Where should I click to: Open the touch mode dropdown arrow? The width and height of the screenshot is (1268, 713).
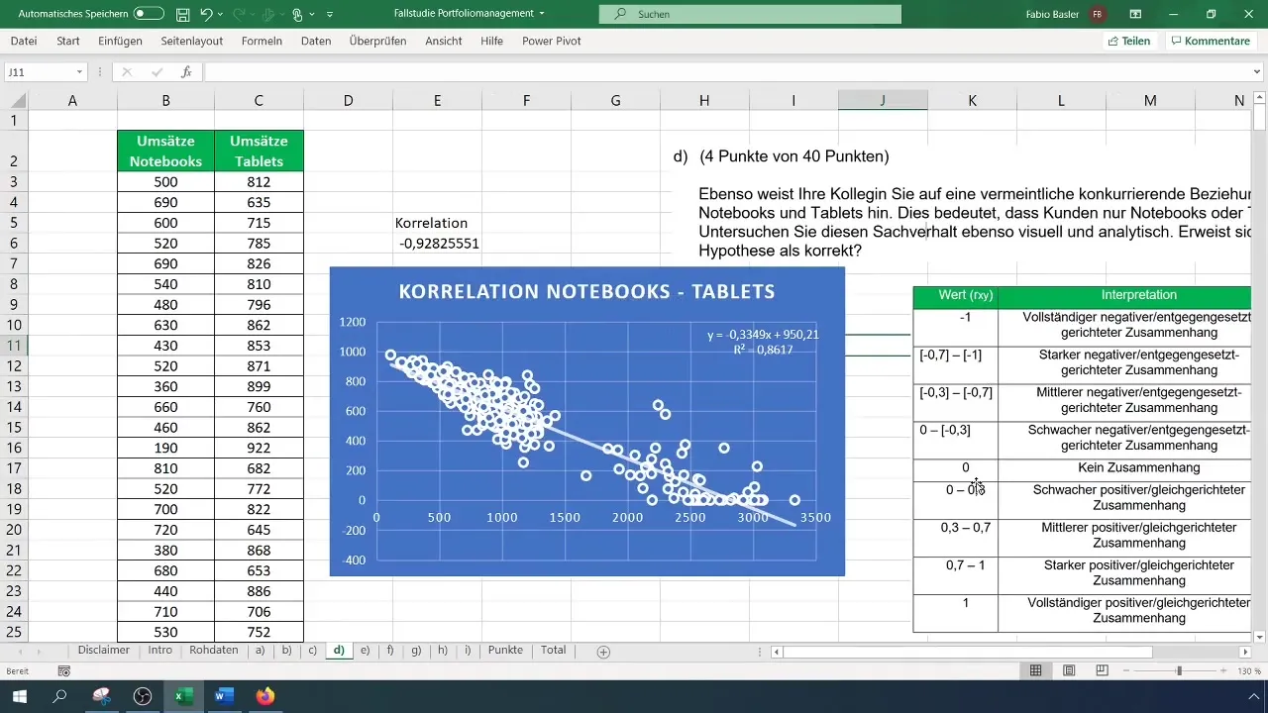click(311, 15)
